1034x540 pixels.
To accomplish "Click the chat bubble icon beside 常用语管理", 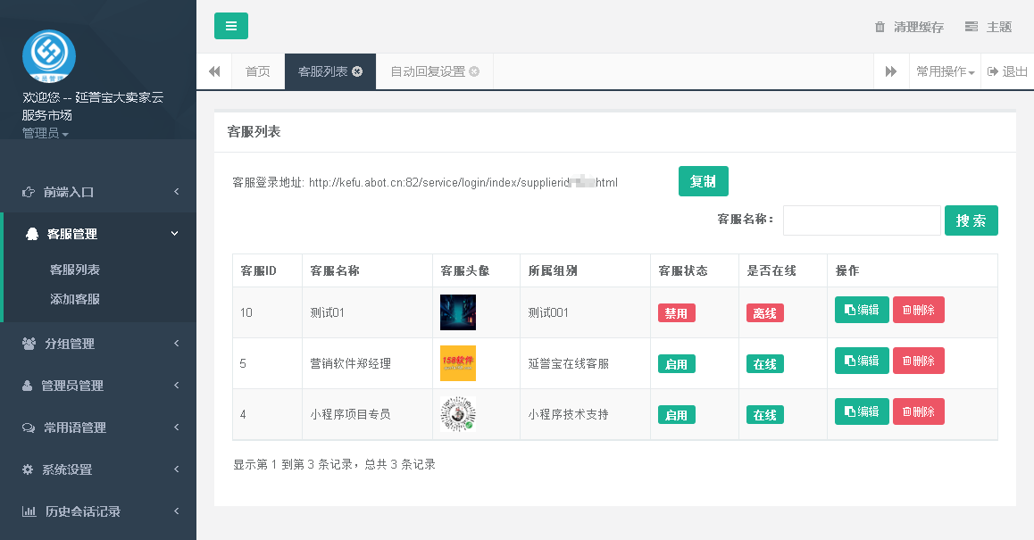I will 29,428.
